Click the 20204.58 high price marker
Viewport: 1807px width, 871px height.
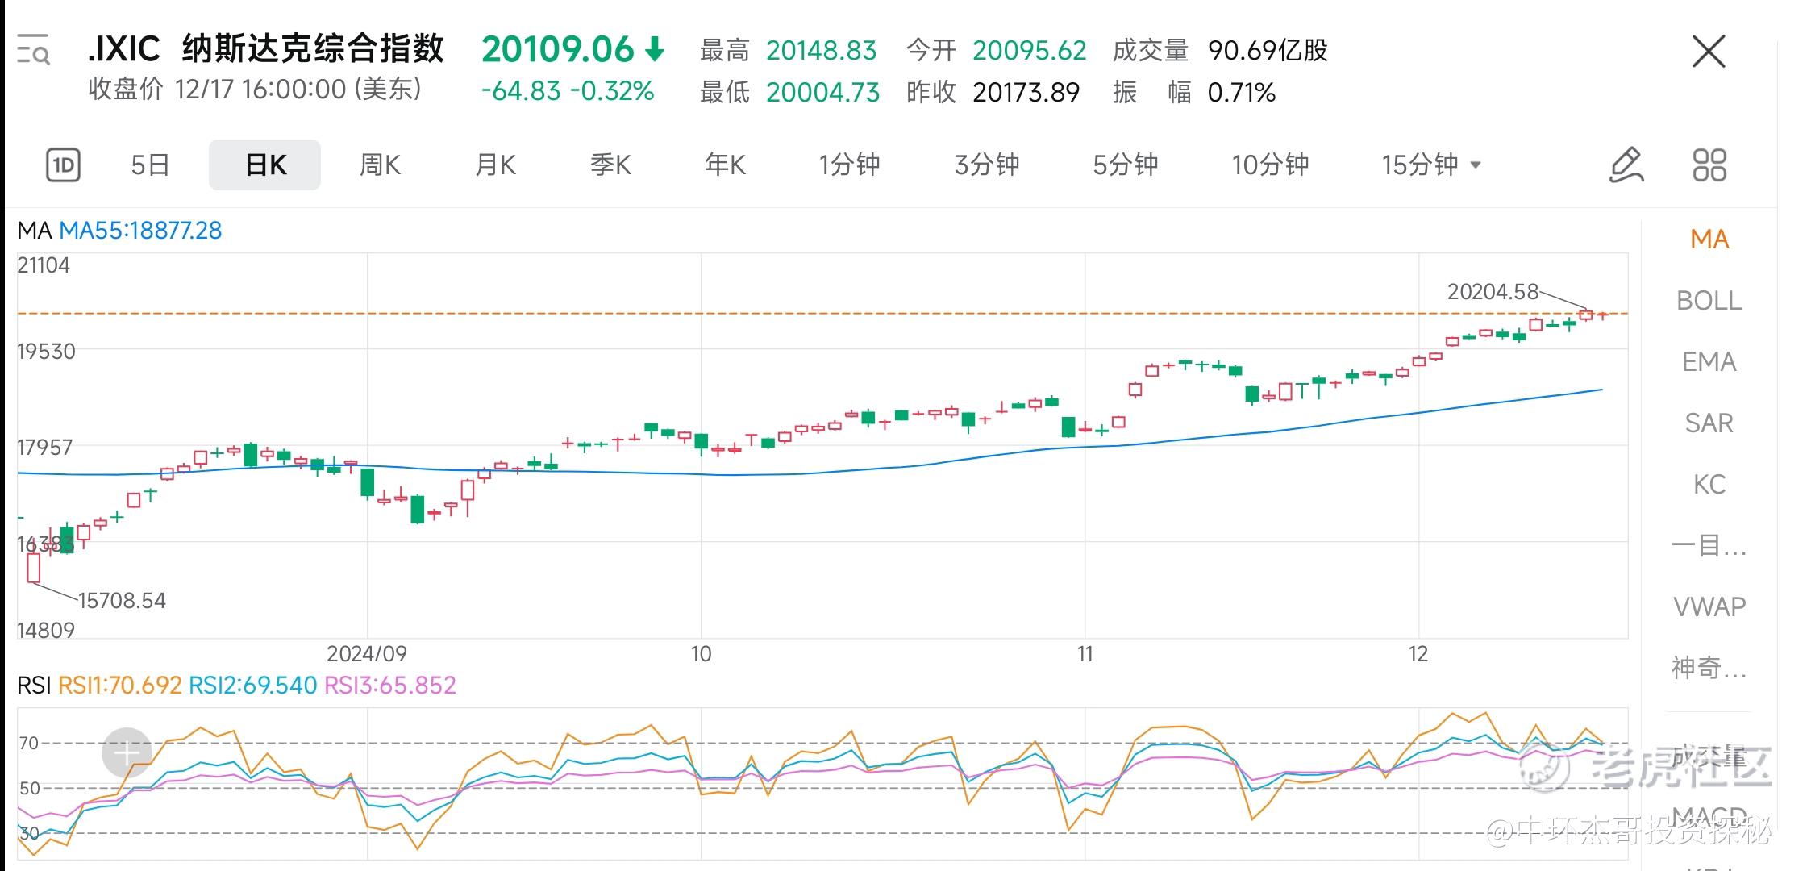(1493, 292)
